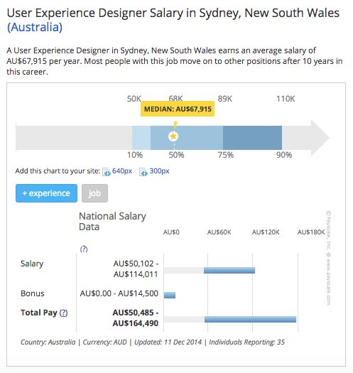
Task: Click the + experience button
Action: [x=46, y=193]
